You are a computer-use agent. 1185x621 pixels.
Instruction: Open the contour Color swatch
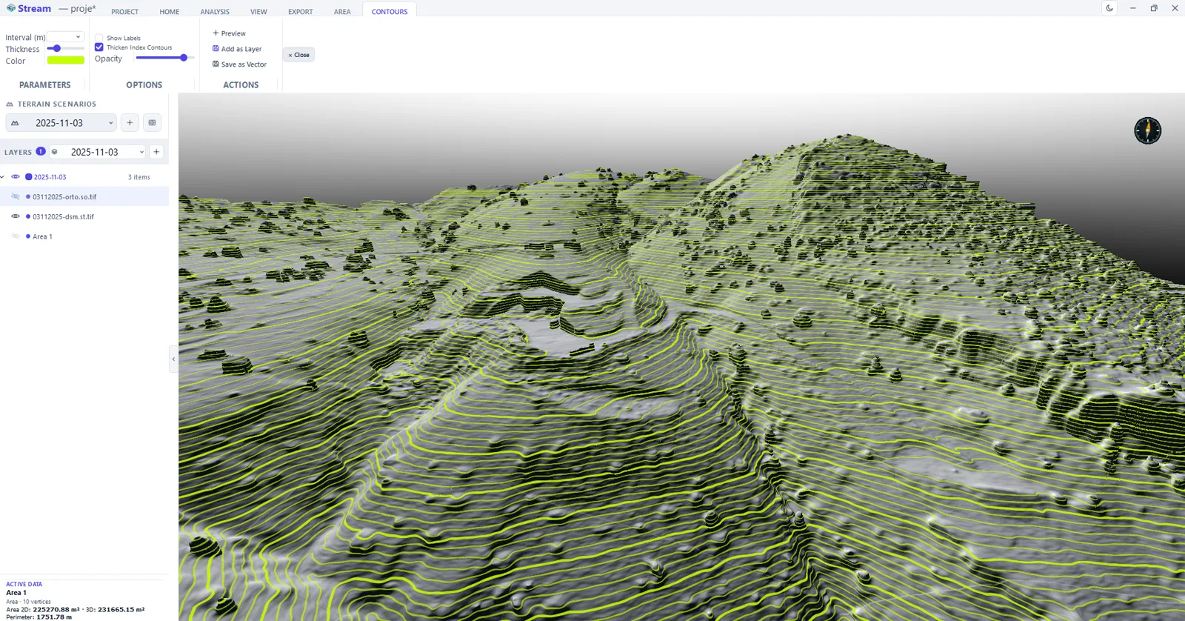(x=66, y=61)
